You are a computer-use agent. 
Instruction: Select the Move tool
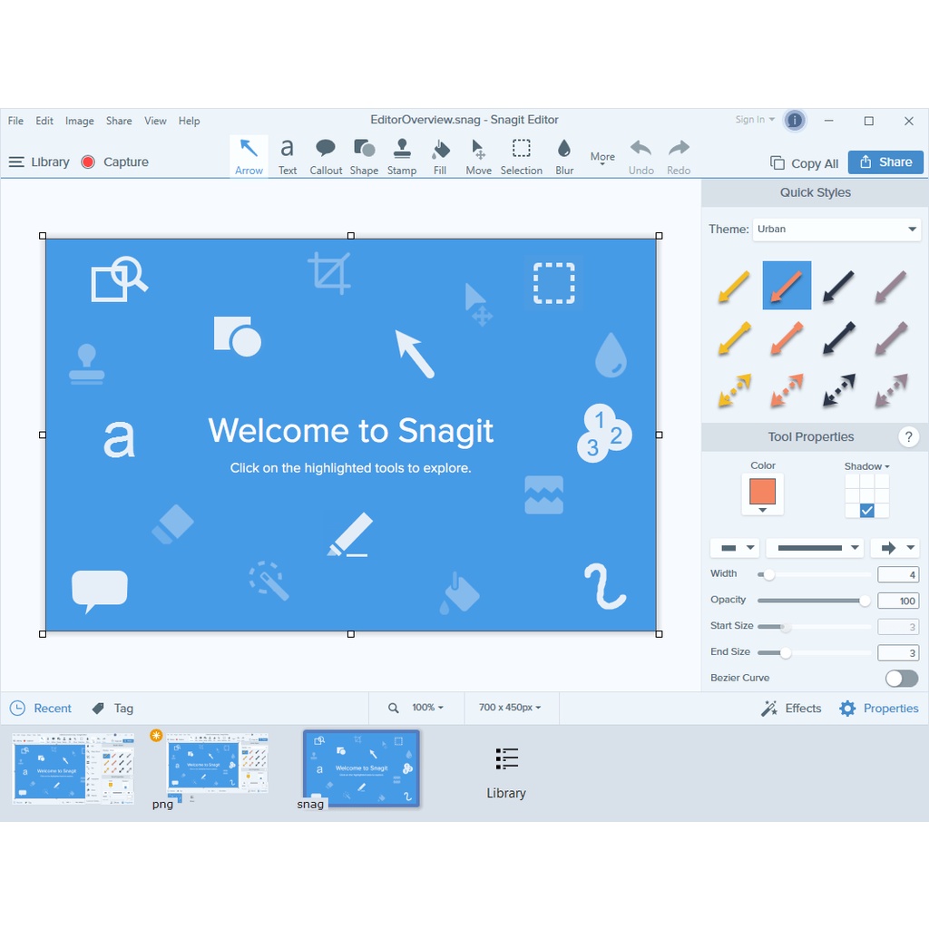pos(478,156)
